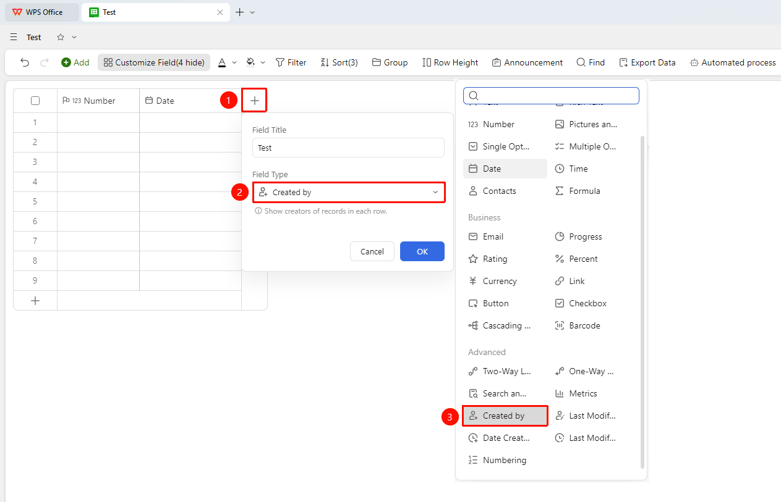Click the field type search box
Viewport: 781px width, 502px height.
(551, 95)
